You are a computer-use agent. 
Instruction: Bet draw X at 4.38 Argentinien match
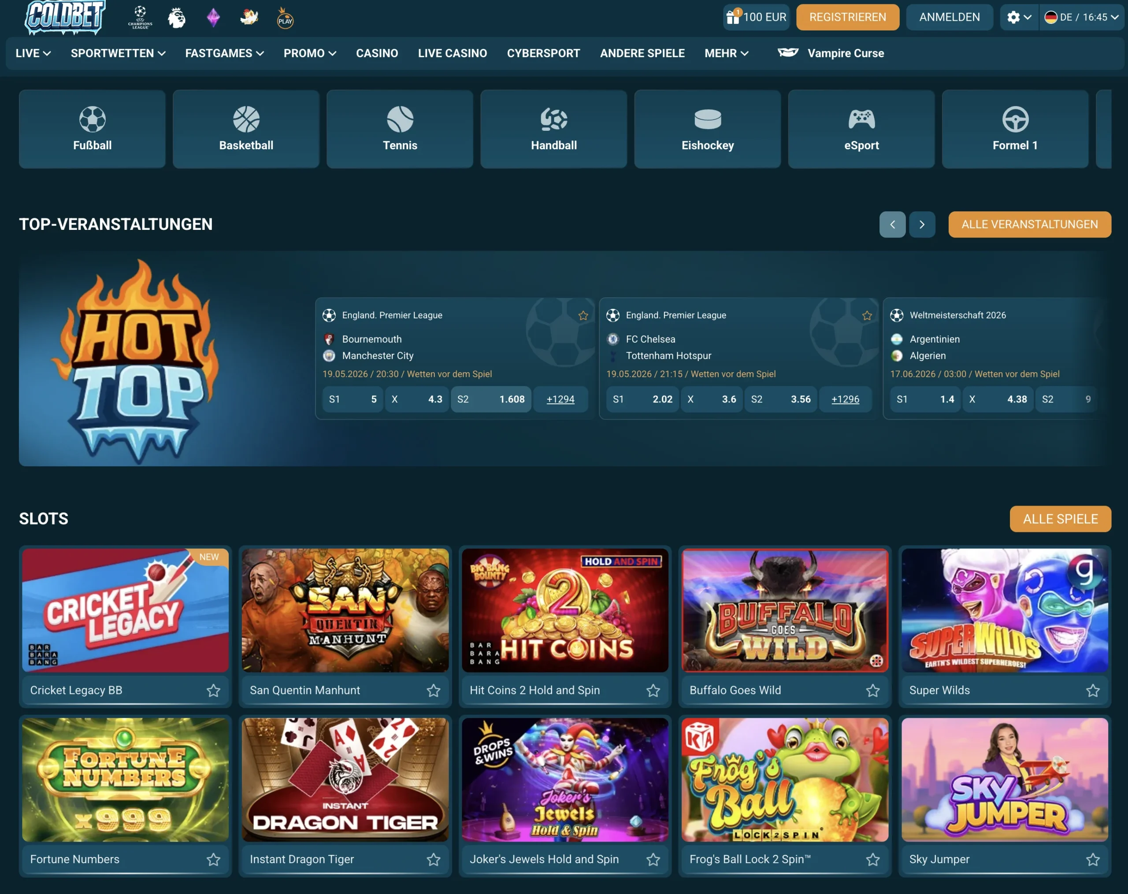[998, 399]
